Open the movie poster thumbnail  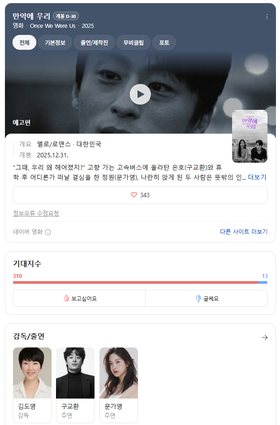250,136
